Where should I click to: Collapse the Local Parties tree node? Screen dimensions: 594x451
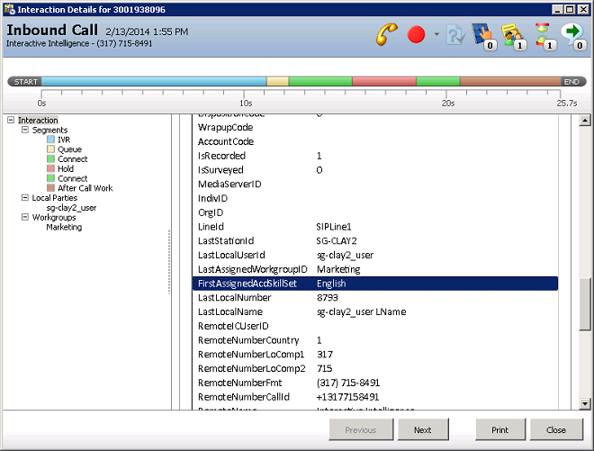[25, 197]
